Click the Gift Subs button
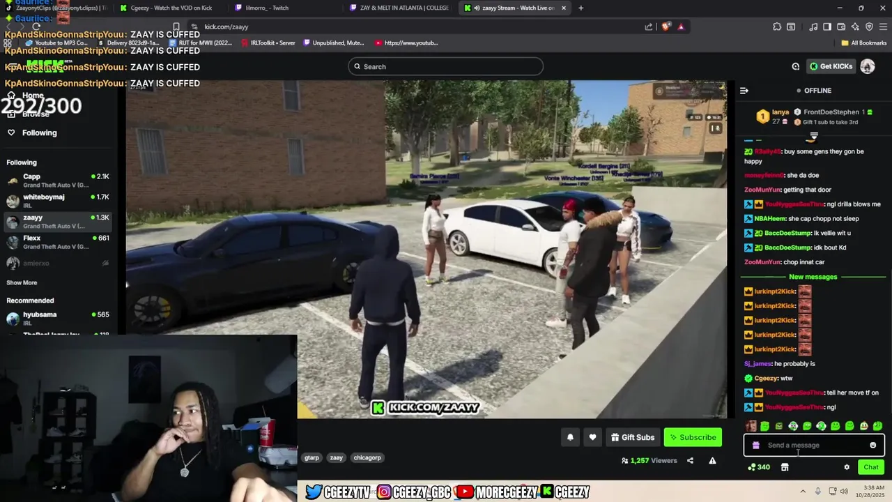892x502 pixels. point(632,437)
